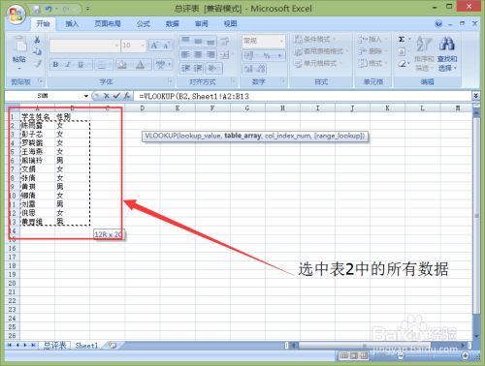Viewport: 485px width, 366px height.
Task: Click the AutoSum sigma icon
Action: tap(402, 40)
